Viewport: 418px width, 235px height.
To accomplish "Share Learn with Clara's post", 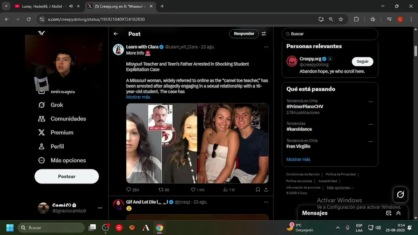I will (x=266, y=190).
